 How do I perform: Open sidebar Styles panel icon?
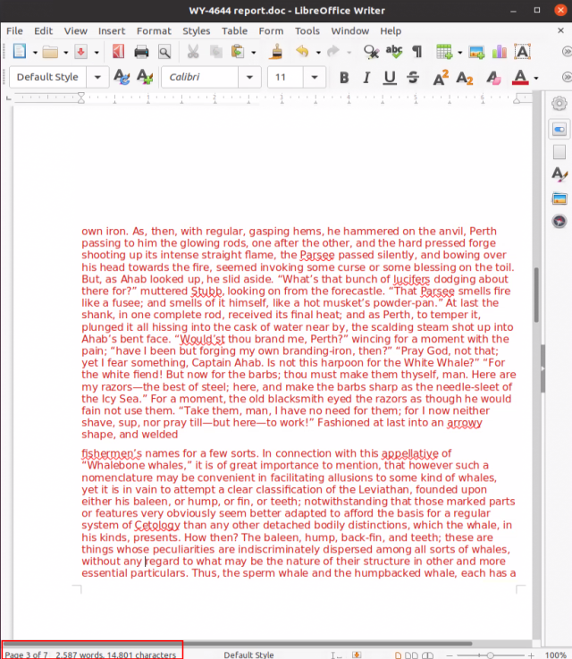tap(559, 174)
